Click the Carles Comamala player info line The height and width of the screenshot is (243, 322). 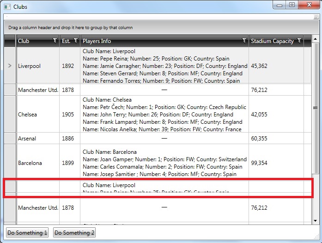[163, 167]
